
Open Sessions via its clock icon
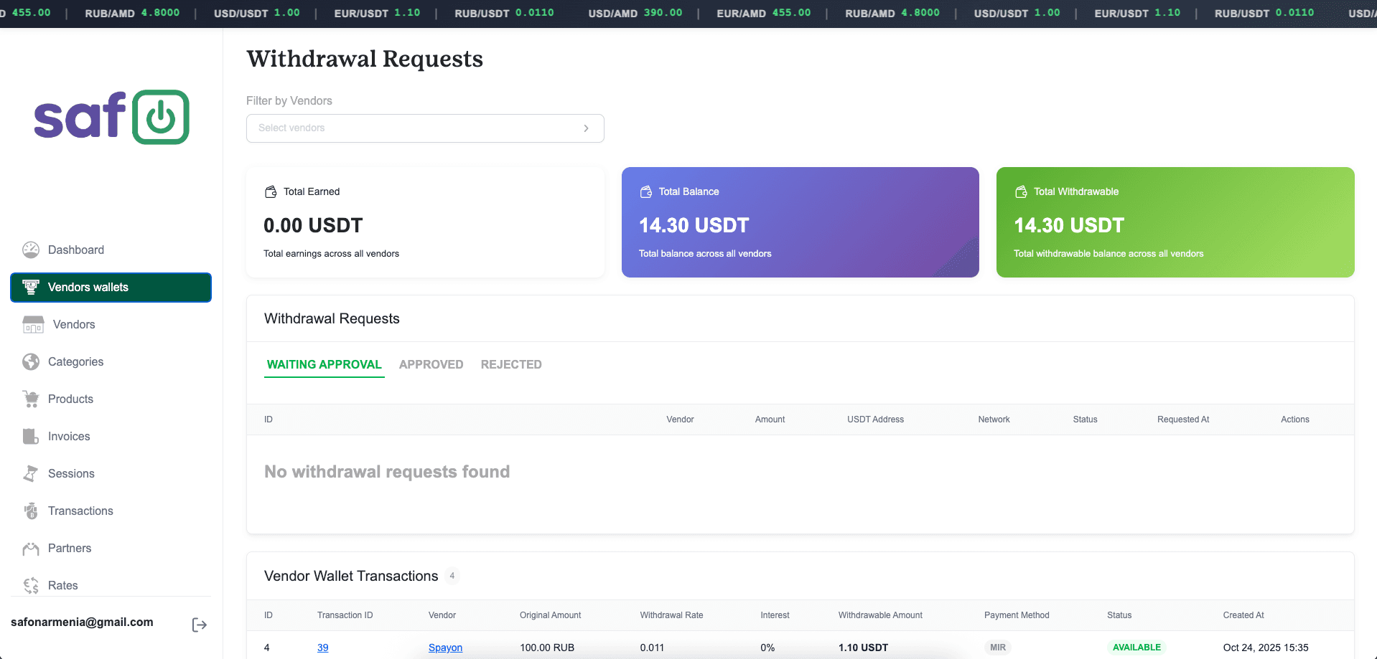tap(31, 473)
